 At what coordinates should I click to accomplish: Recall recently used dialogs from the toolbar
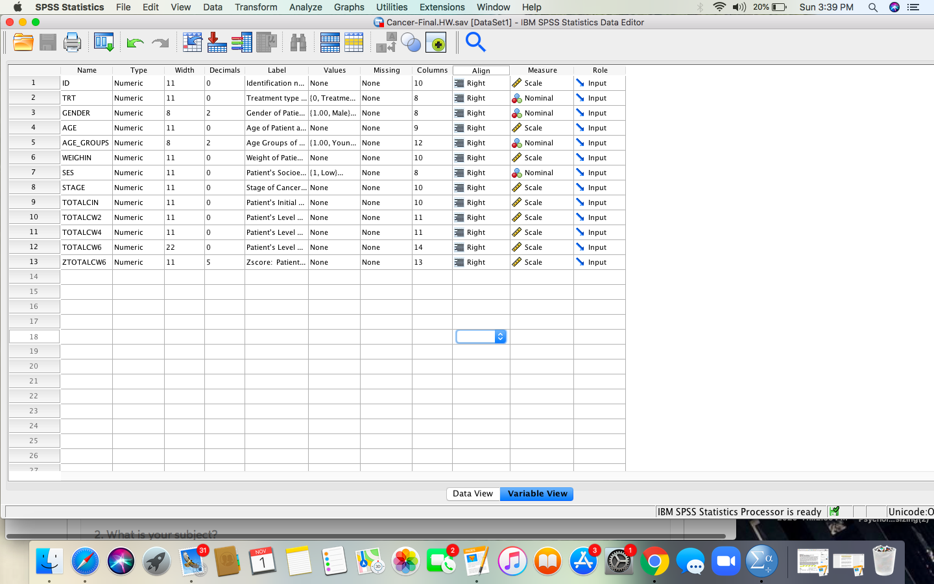pos(104,42)
